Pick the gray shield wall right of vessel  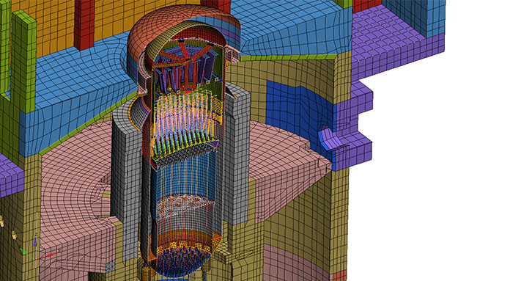point(236,153)
